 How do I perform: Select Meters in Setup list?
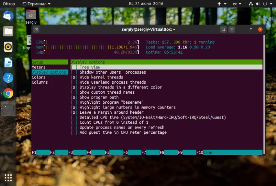39,67
